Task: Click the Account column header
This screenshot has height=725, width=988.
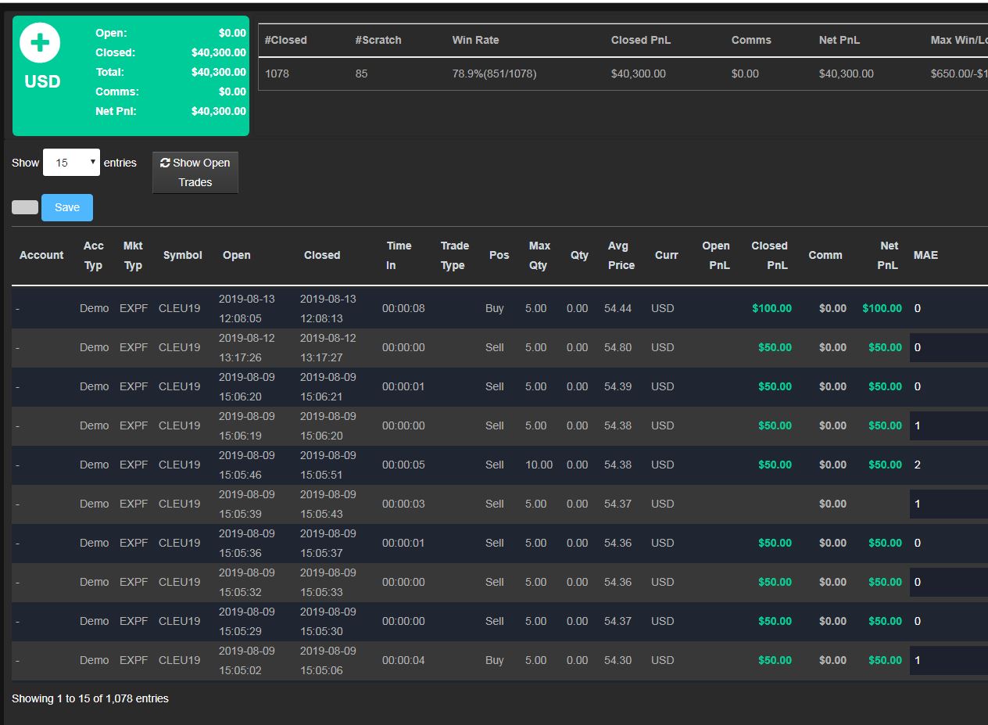Action: tap(41, 255)
